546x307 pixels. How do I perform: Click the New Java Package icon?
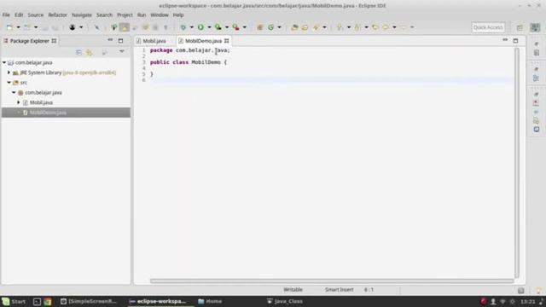(260, 27)
